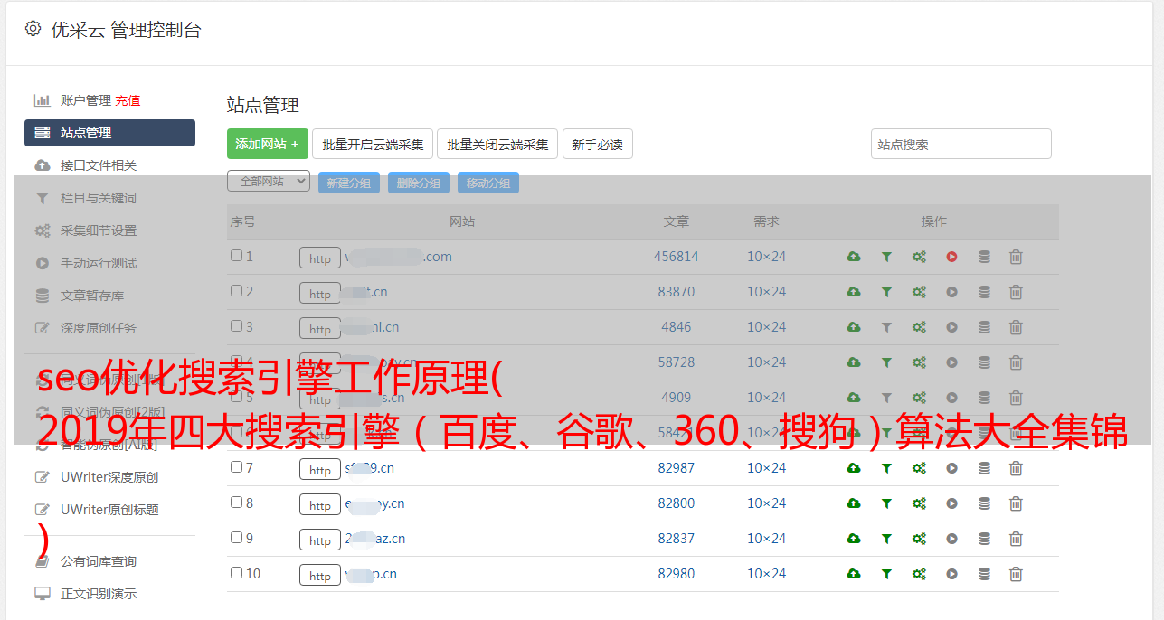Open the settings gears icon in row 8

coord(919,503)
